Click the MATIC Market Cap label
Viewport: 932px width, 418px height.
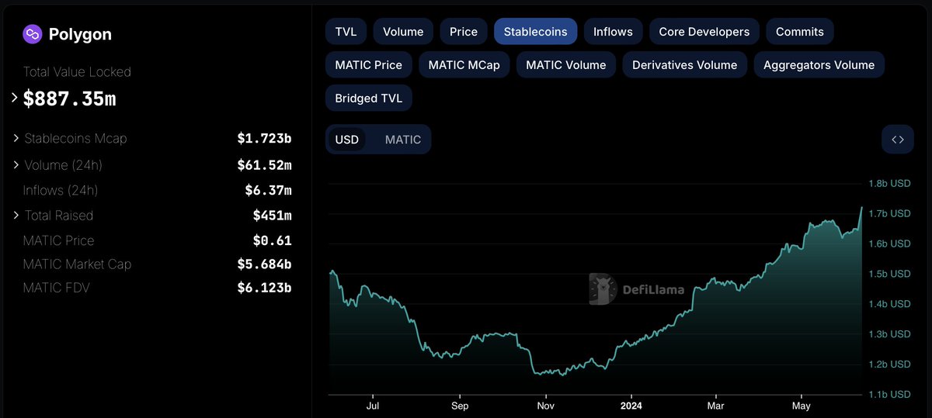[78, 264]
